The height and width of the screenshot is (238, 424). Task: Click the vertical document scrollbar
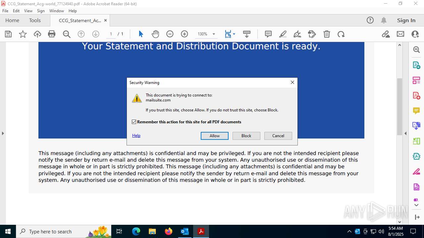[x=399, y=106]
